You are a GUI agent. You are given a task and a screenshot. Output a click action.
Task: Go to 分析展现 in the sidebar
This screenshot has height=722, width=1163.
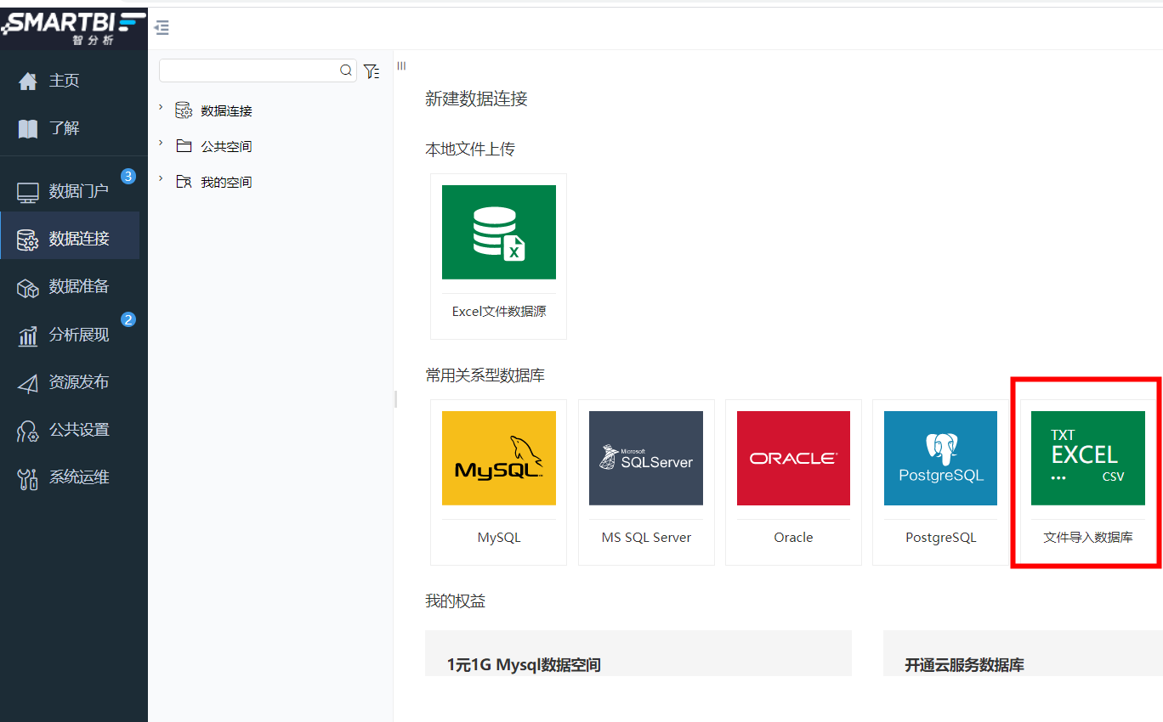click(79, 336)
